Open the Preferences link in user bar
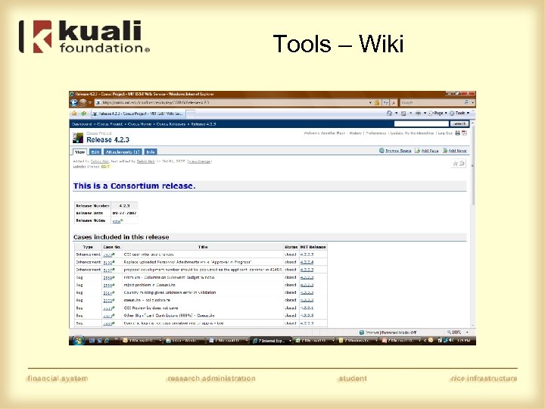The image size is (545, 409). (376, 133)
